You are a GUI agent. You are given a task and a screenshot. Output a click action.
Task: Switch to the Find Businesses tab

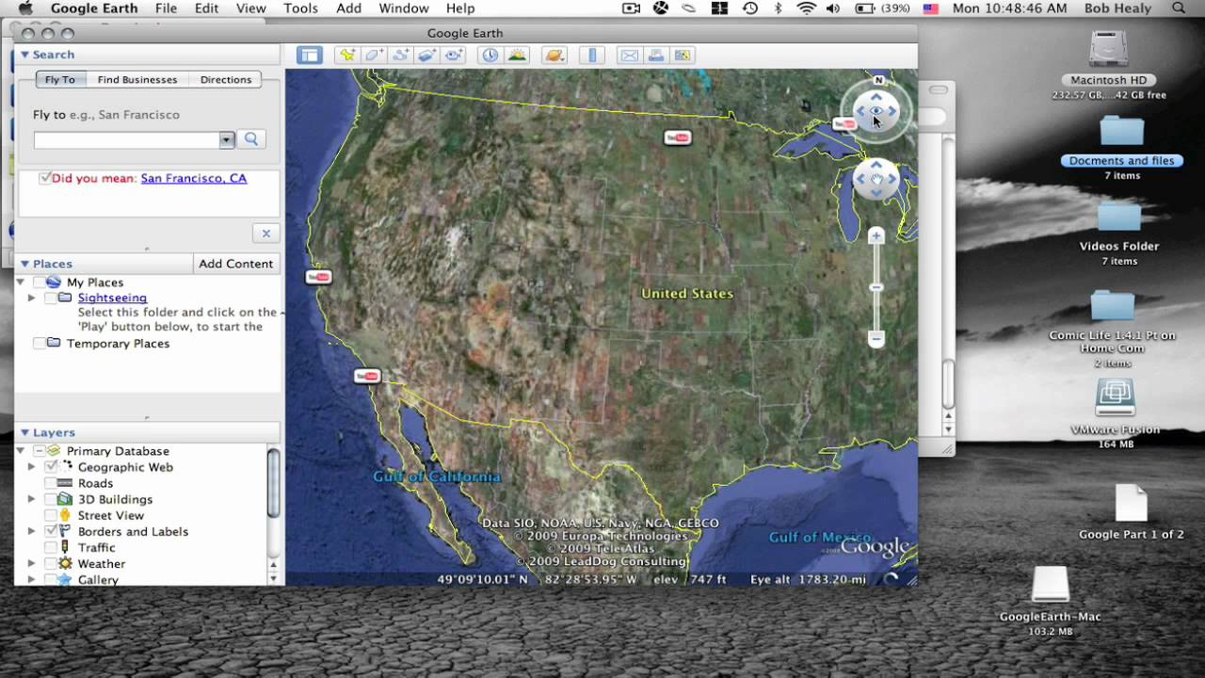[x=137, y=79]
